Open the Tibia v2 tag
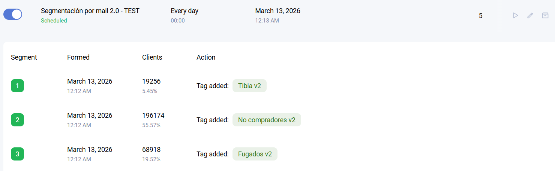 click(249, 86)
